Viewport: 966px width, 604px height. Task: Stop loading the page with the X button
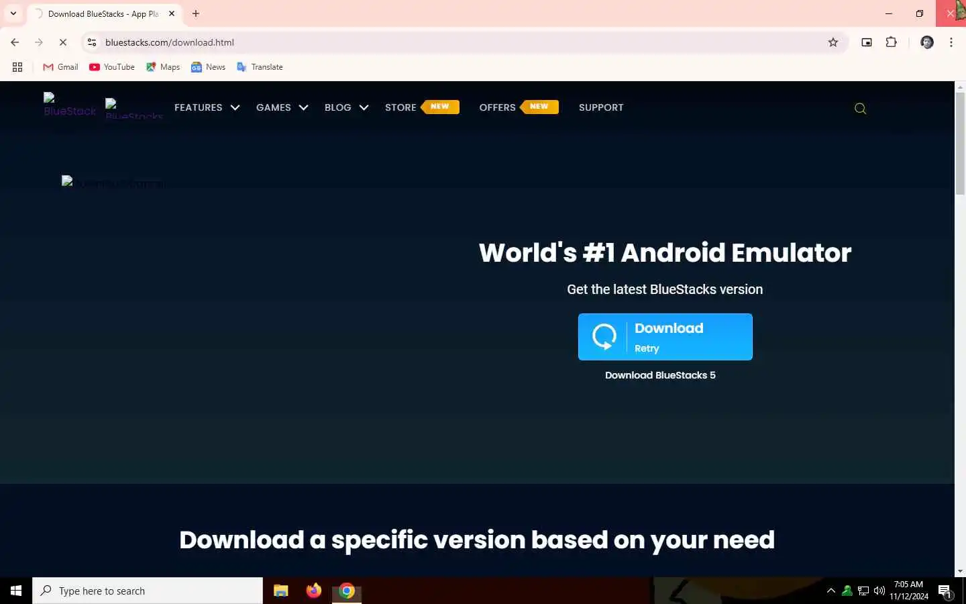click(x=63, y=42)
